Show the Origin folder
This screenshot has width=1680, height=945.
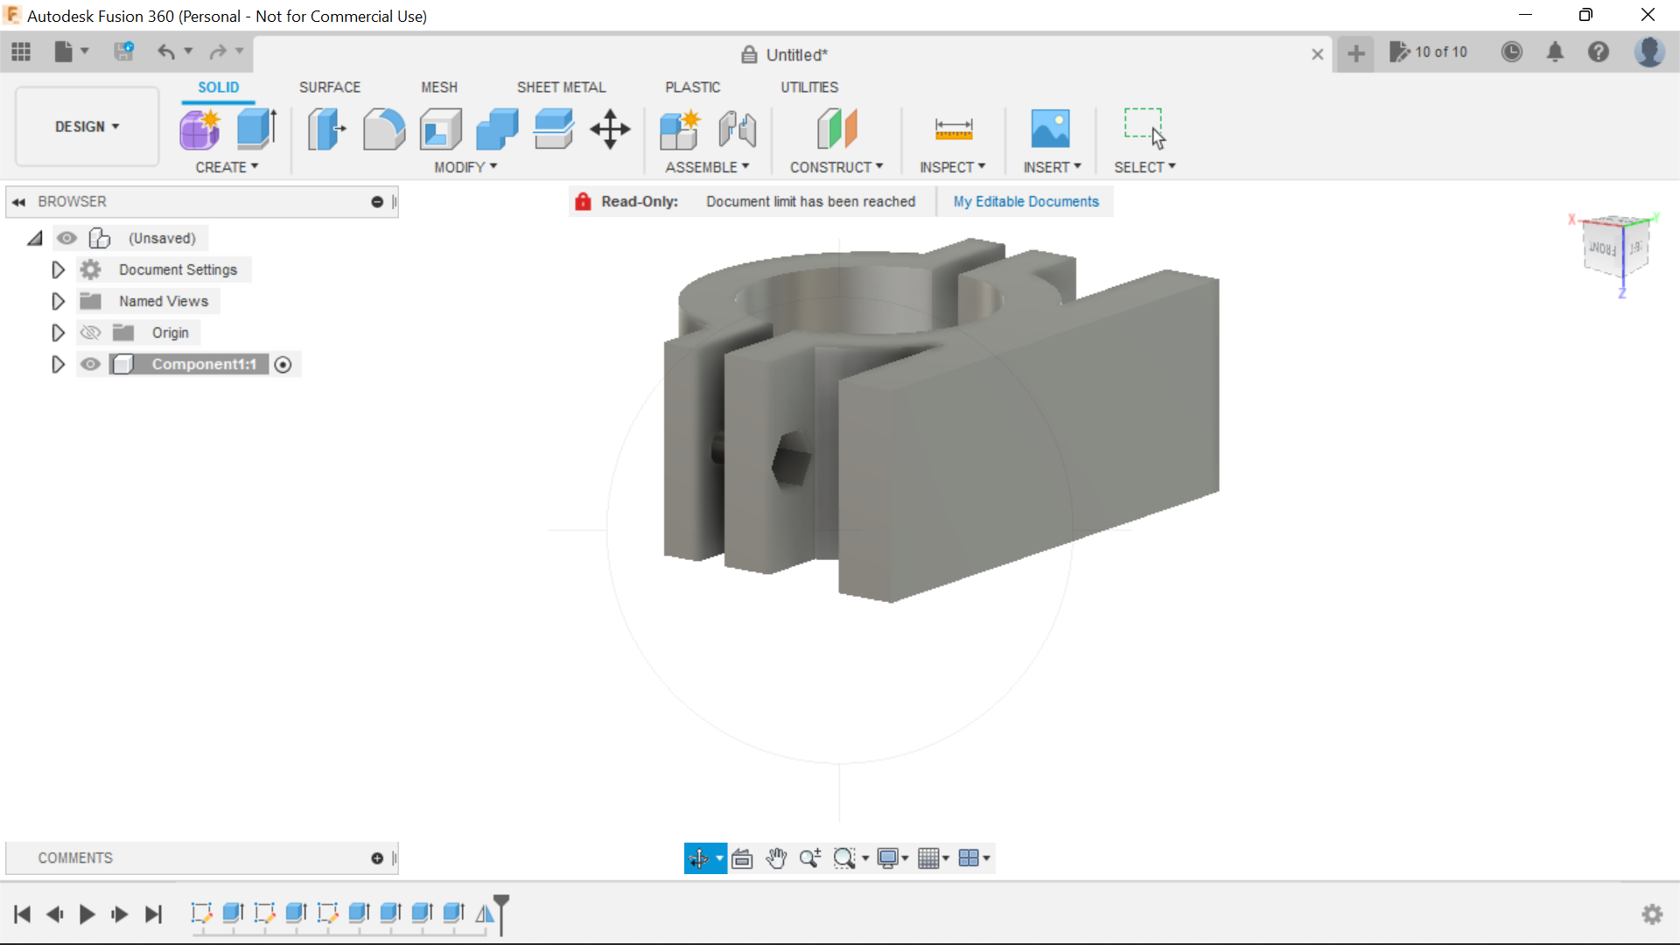(90, 332)
